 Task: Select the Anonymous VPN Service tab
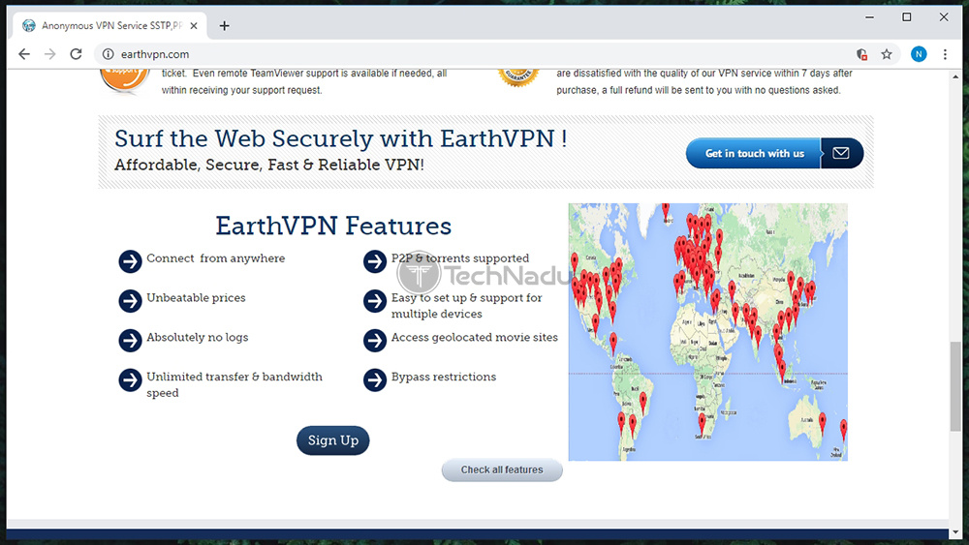click(110, 26)
